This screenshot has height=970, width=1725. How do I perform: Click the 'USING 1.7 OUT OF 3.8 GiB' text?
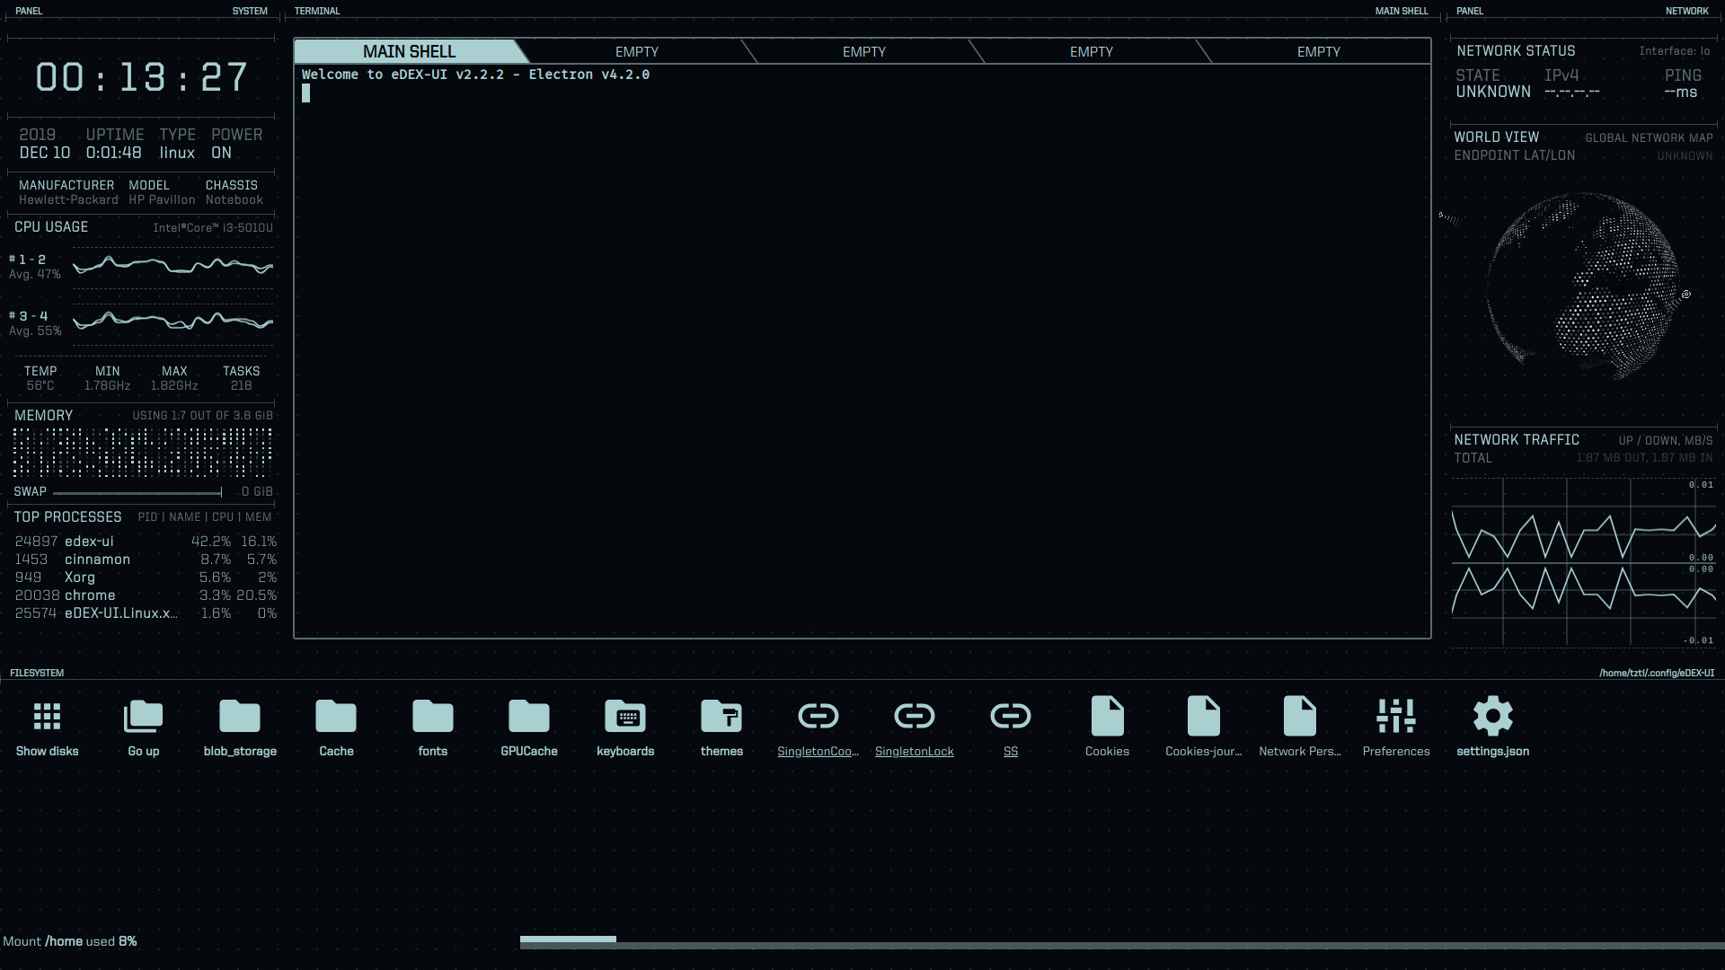(202, 416)
